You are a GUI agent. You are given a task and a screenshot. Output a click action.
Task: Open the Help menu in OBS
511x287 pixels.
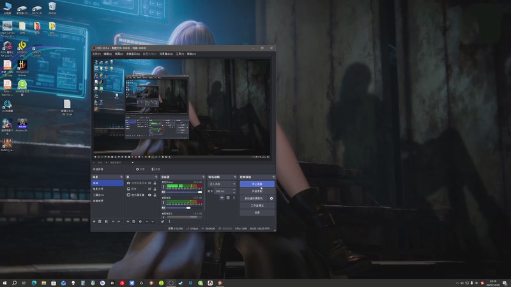pyautogui.click(x=191, y=54)
